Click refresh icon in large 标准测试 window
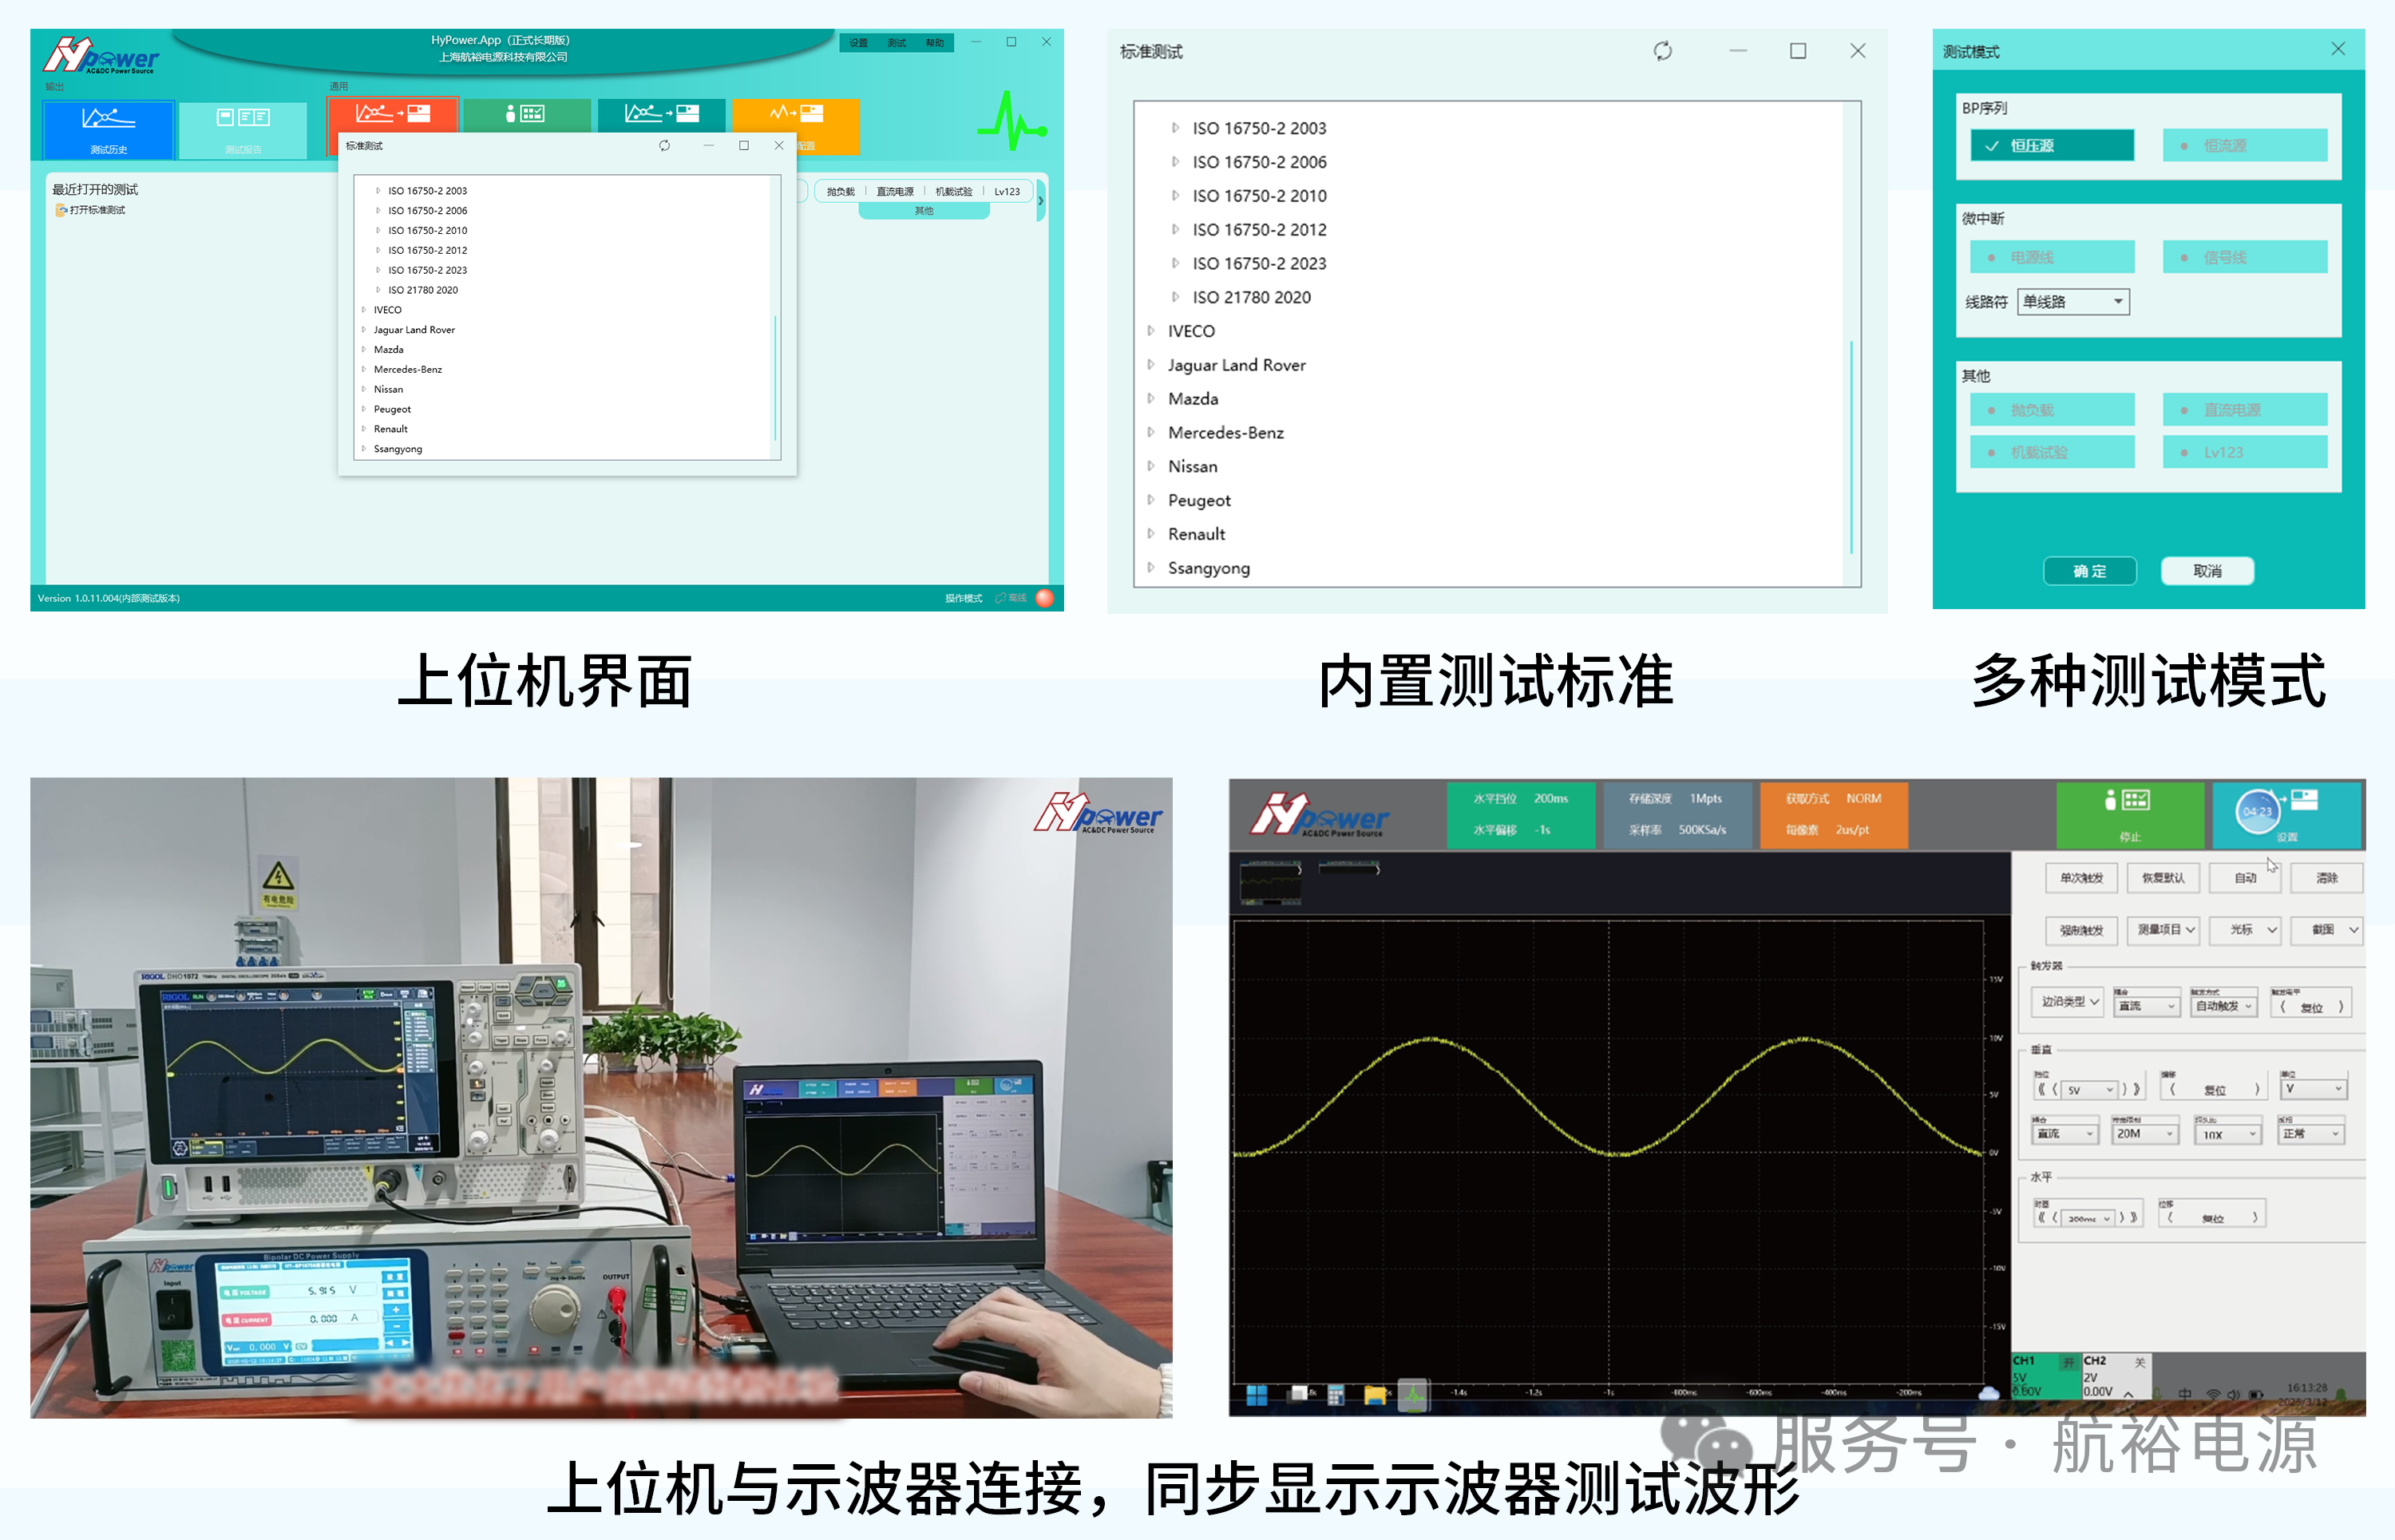 click(1662, 51)
